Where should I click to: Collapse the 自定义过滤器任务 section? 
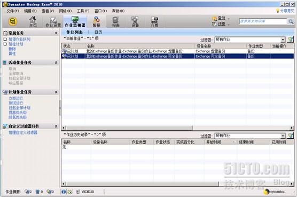pos(56,126)
